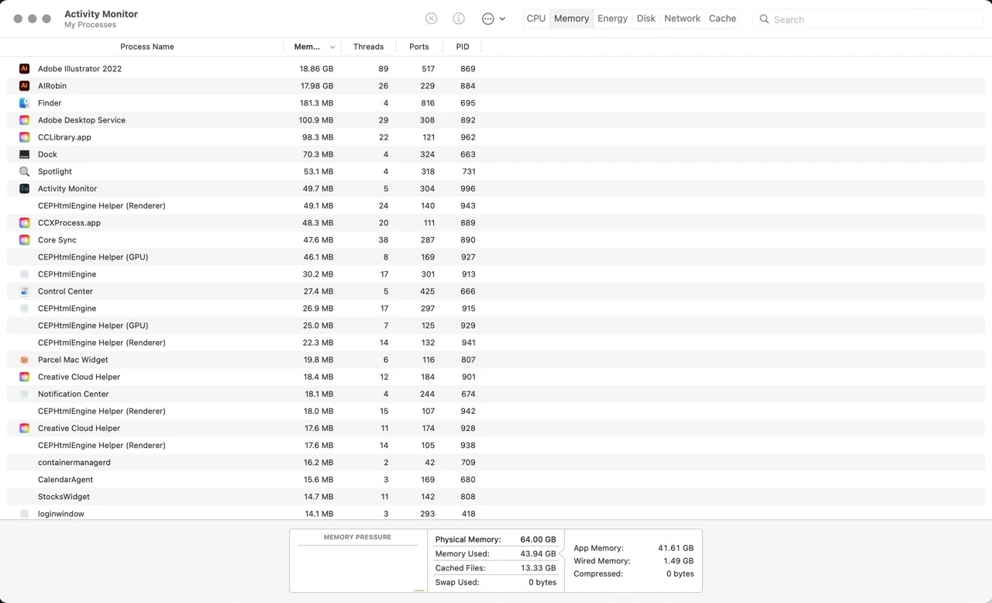
Task: Click the Adobe Illustrator 2022 process icon
Action: 24,69
